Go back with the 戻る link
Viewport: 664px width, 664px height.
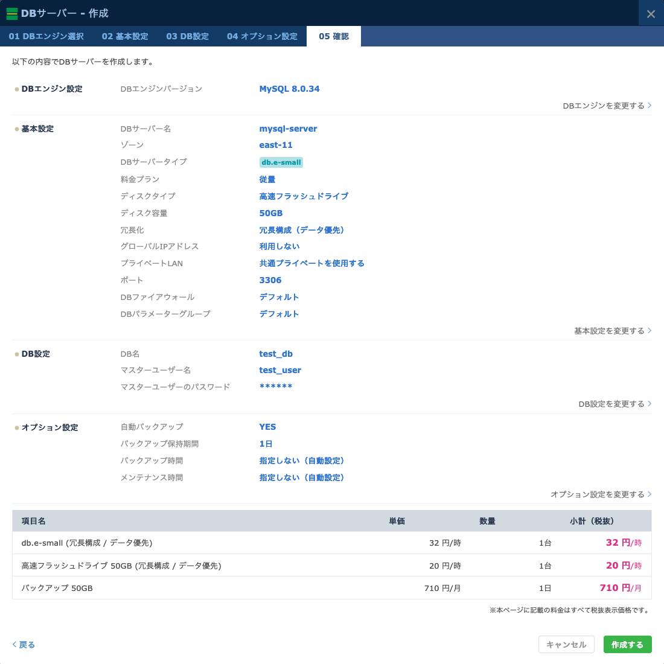coord(24,645)
